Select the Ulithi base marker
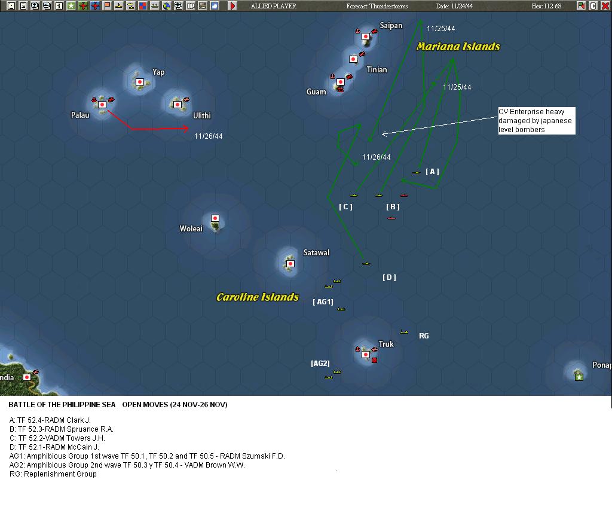Viewport: 612px width, 519px height. [x=178, y=105]
